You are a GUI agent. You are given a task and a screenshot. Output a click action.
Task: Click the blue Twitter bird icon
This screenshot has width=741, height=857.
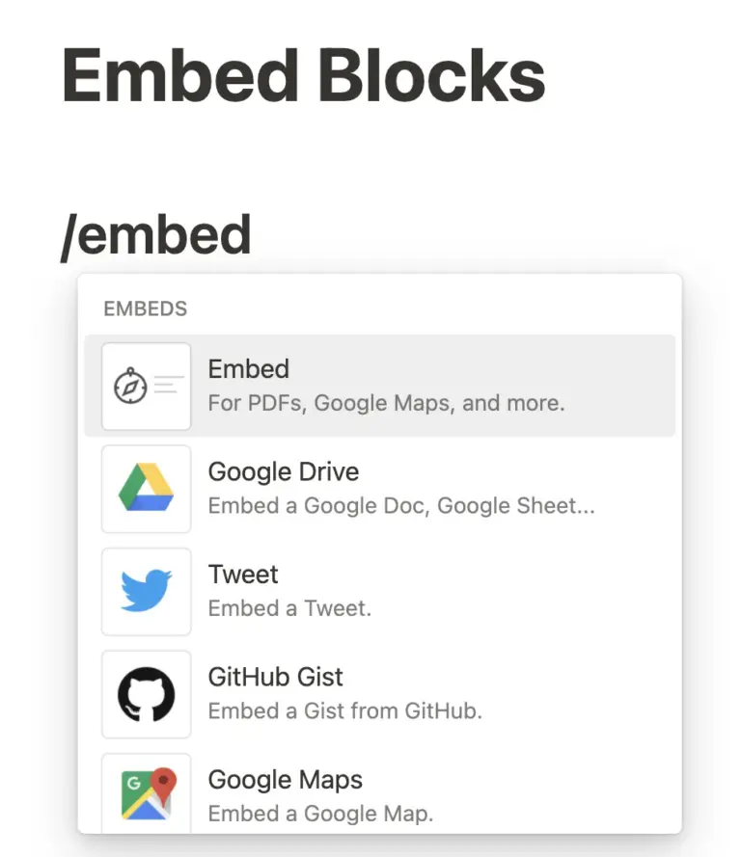pyautogui.click(x=146, y=591)
